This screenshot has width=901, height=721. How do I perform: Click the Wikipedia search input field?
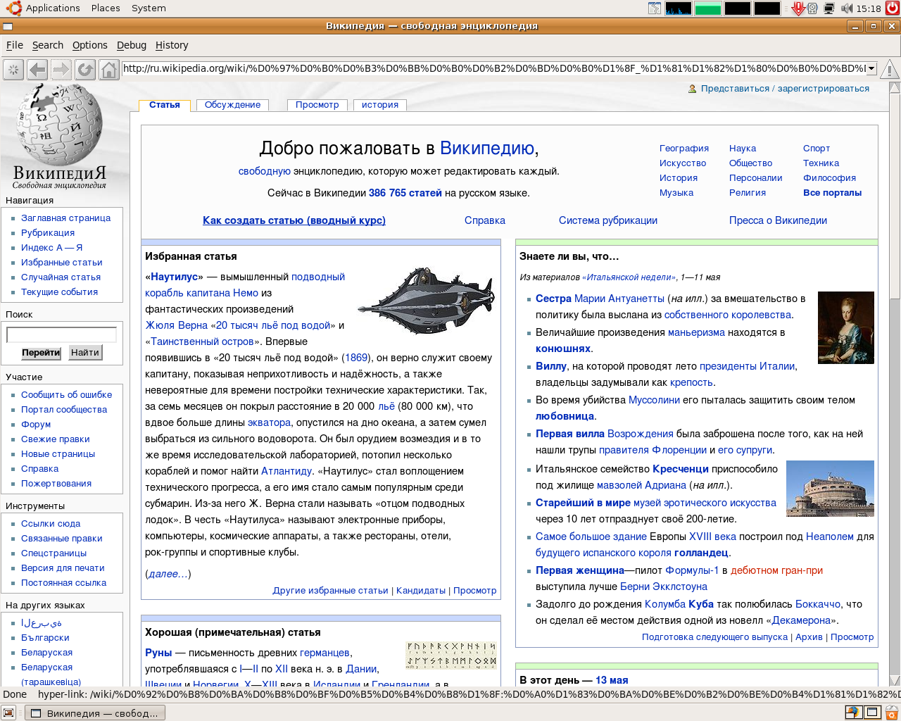click(62, 334)
